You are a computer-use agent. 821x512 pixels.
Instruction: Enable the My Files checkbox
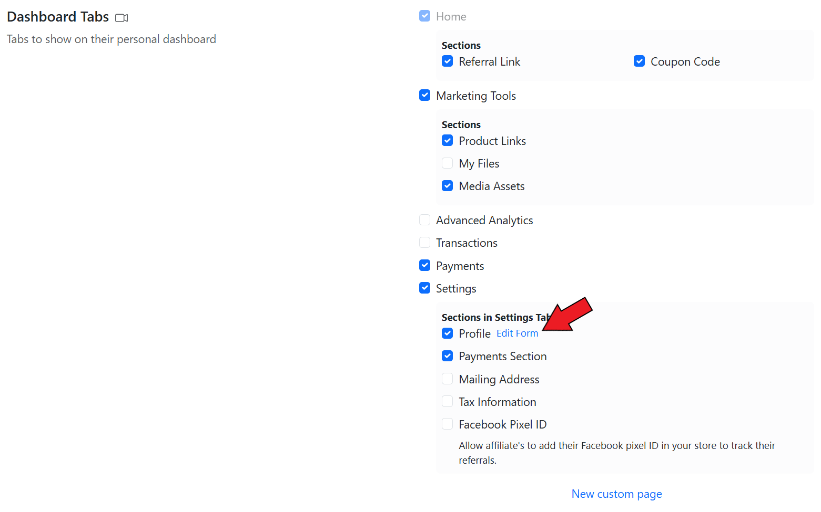[447, 163]
